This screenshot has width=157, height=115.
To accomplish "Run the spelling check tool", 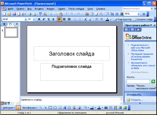I will pyautogui.click(x=40, y=14).
